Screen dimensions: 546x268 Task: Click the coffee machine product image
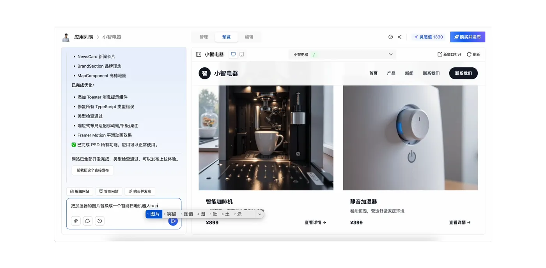click(266, 138)
